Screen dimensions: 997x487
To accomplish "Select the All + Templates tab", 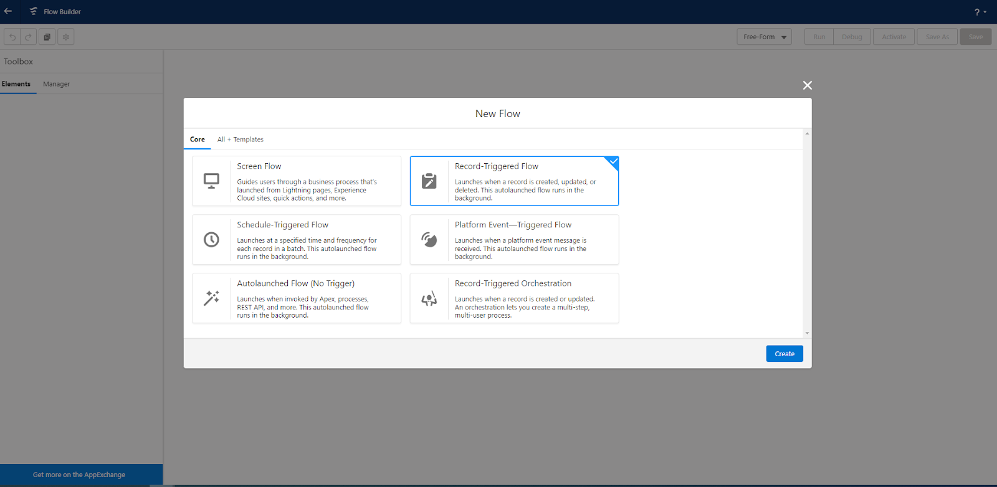I will [x=241, y=139].
